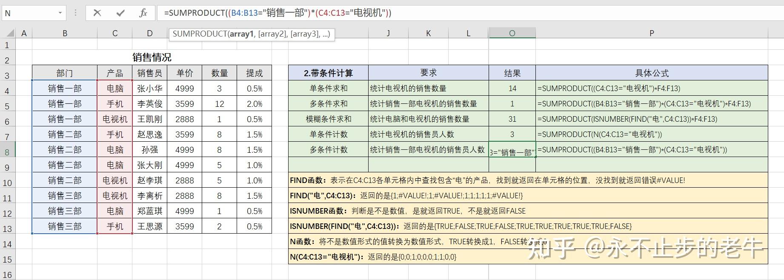Click the cell 统计电视机的销售数量
Screen dimensions: 784x280
(429, 89)
